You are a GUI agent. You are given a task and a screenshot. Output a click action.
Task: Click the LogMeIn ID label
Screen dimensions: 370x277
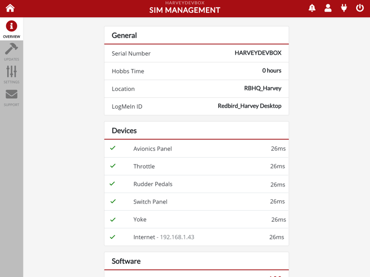[127, 106]
